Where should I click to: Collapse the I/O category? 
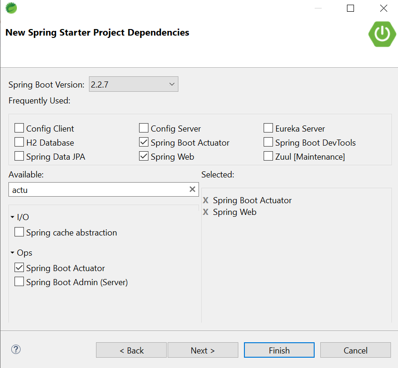[13, 217]
